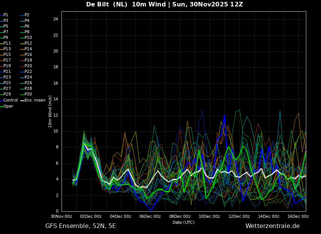Click the Wetterzentrale.de text
This screenshot has height=234, width=321.
pos(272,226)
